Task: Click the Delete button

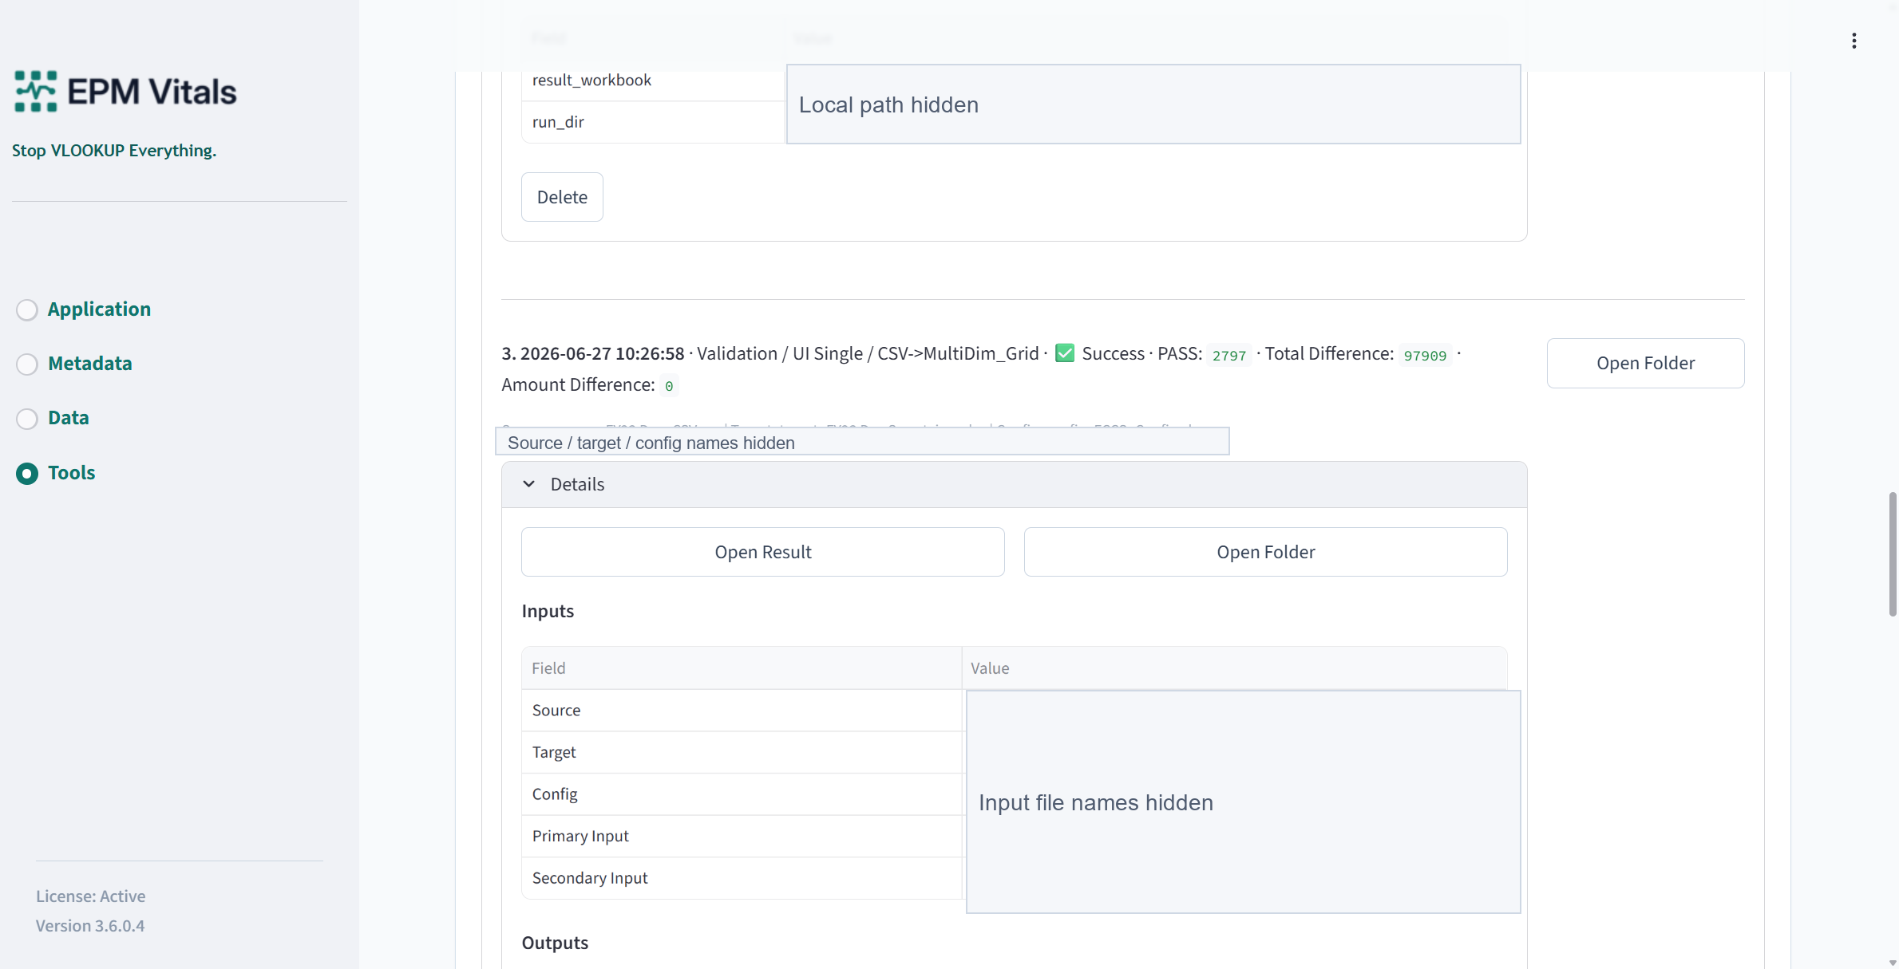Action: [x=562, y=197]
